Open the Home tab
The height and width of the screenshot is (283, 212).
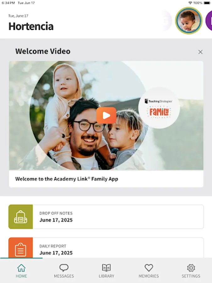click(x=21, y=271)
